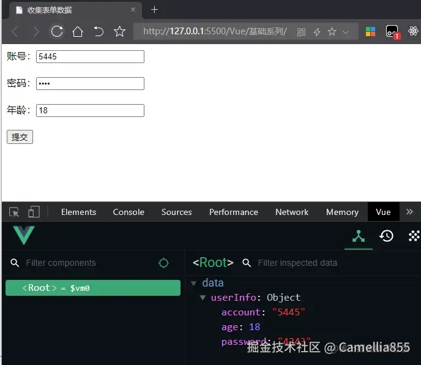
Task: Click the star icon inside address bar
Action: 332,32
